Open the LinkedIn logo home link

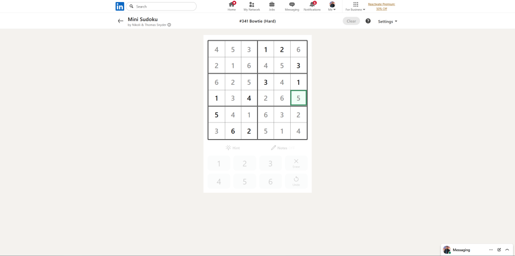tap(120, 6)
